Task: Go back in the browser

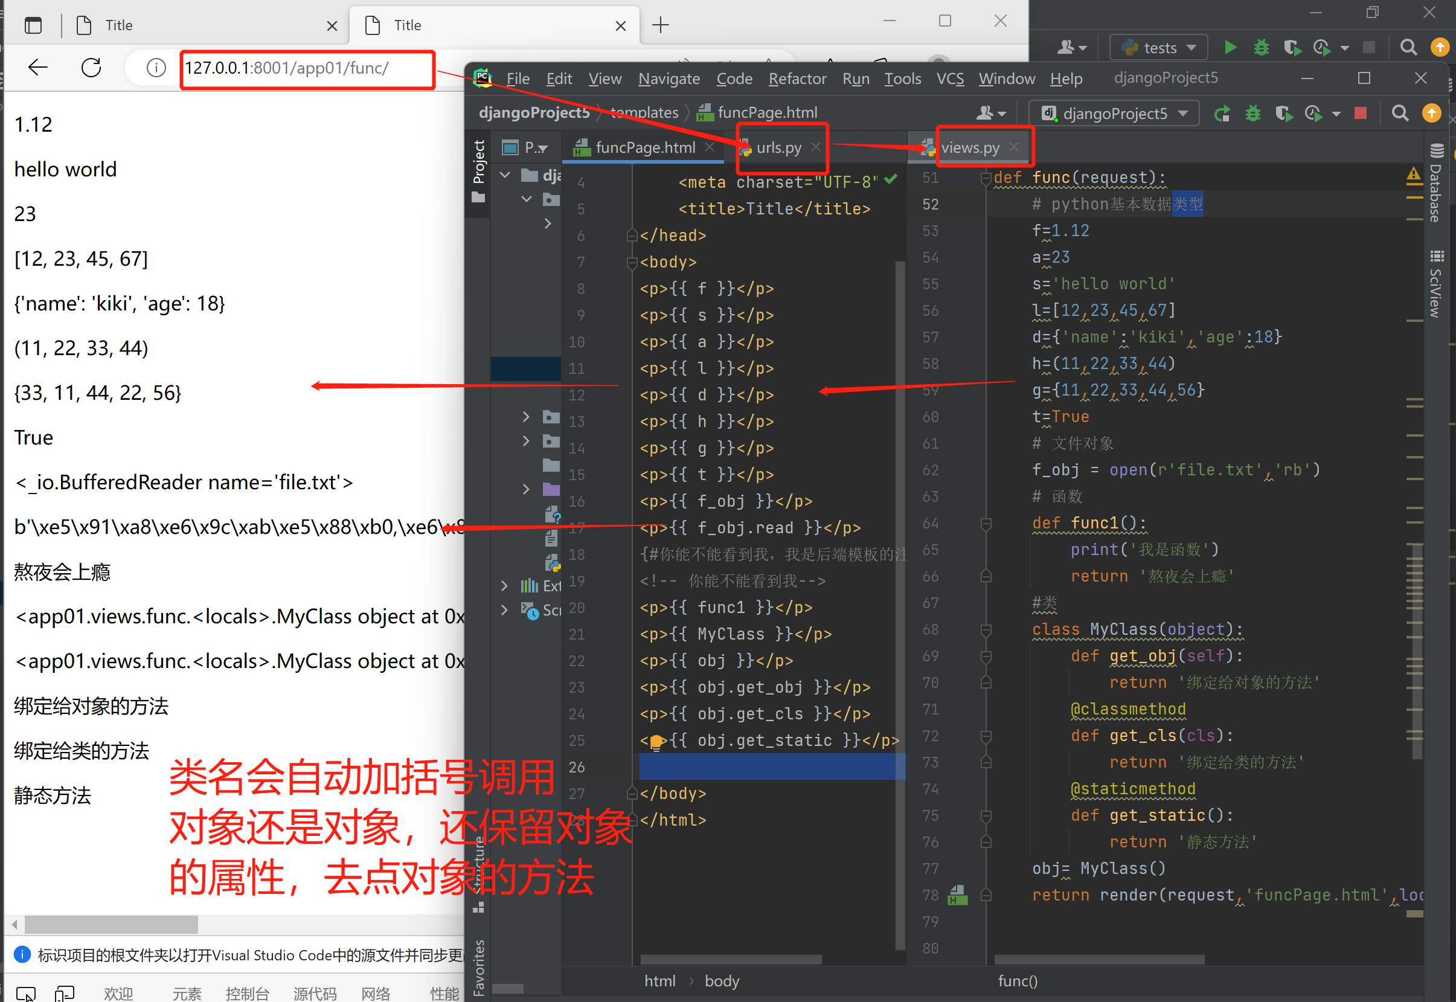Action: pyautogui.click(x=38, y=68)
